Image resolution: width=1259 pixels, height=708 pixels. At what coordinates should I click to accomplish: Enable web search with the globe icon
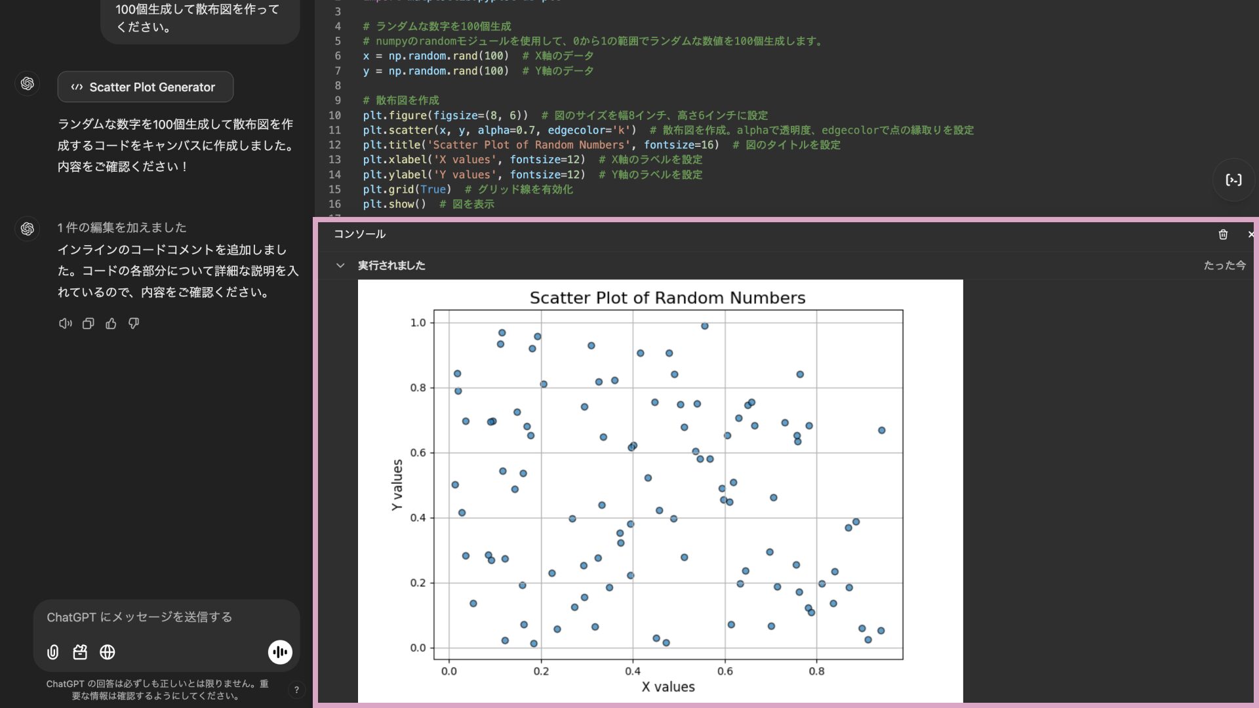(x=108, y=652)
